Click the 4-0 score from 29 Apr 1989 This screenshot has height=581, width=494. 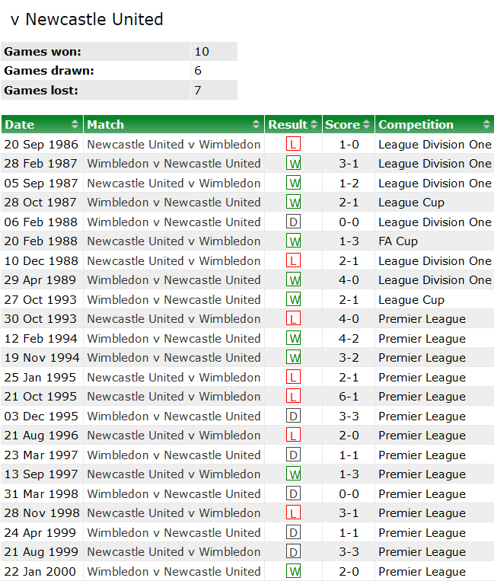pyautogui.click(x=349, y=280)
